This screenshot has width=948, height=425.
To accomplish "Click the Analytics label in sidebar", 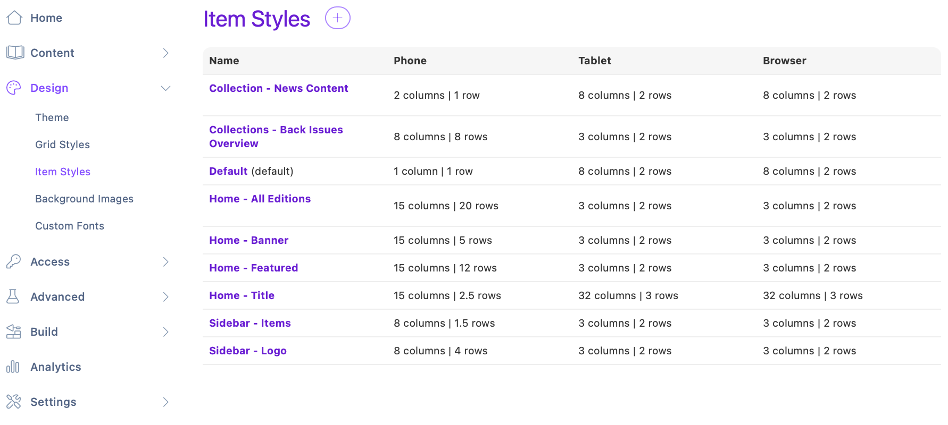I will (x=56, y=367).
